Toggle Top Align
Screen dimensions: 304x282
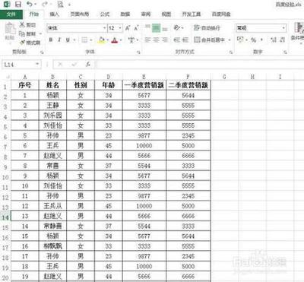147,27
